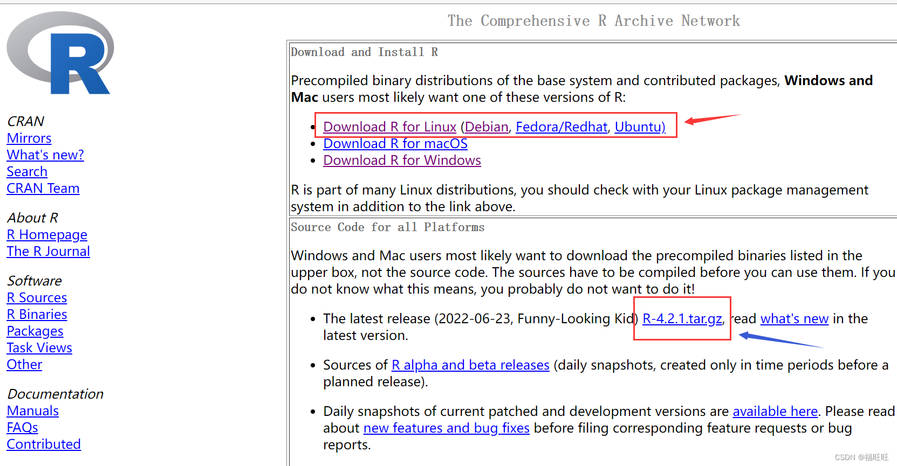
Task: Open what's new in latest release
Action: [795, 319]
